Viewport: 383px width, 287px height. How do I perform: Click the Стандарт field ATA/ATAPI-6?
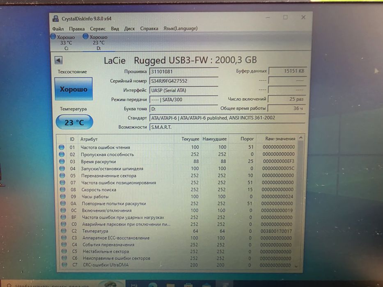227,118
